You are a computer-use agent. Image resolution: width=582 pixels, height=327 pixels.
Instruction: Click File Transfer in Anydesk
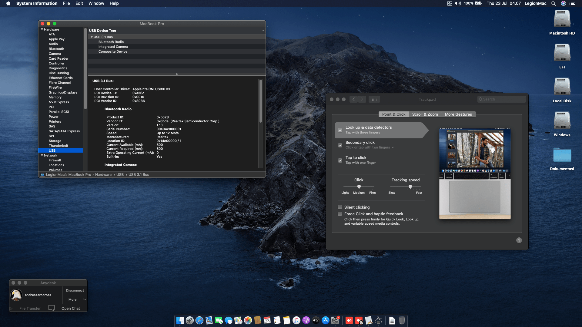[x=30, y=308]
